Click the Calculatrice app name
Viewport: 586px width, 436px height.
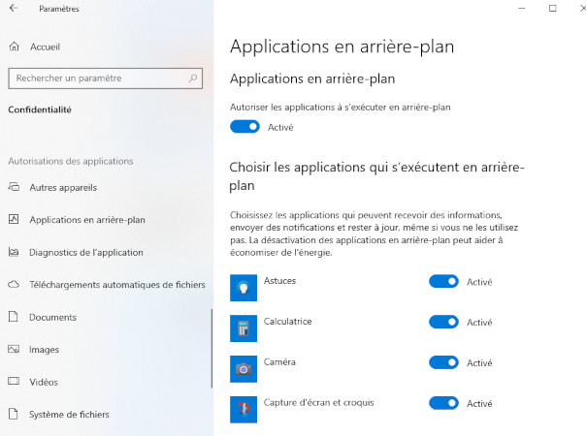287,322
